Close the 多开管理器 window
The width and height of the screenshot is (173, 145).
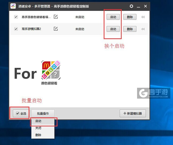pos(145,6)
